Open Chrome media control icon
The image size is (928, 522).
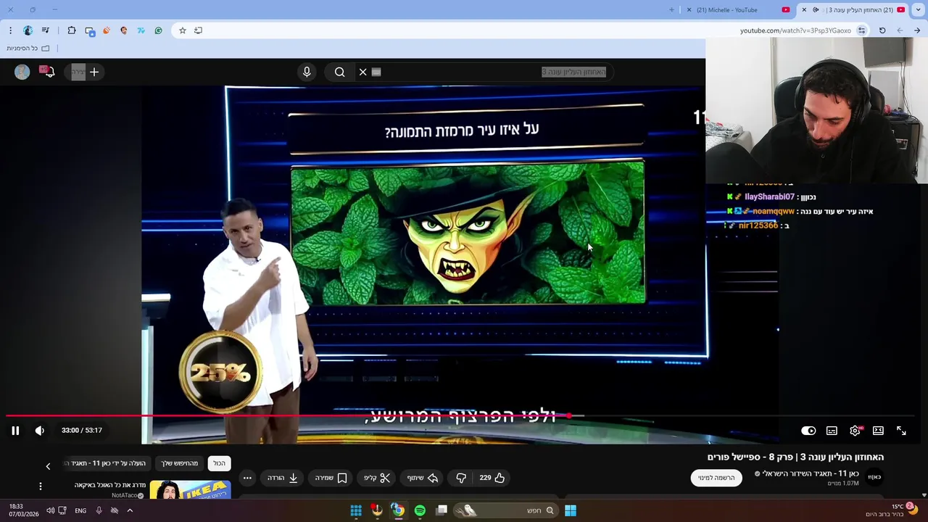(x=46, y=30)
